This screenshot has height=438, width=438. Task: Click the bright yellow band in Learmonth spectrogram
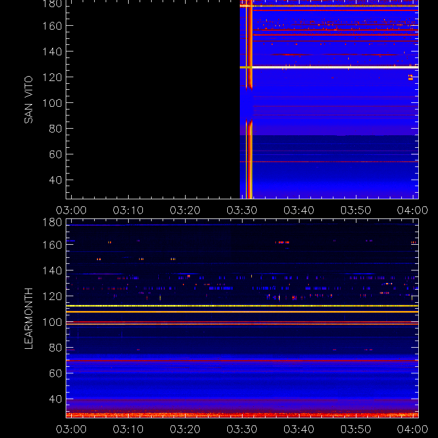point(242,306)
